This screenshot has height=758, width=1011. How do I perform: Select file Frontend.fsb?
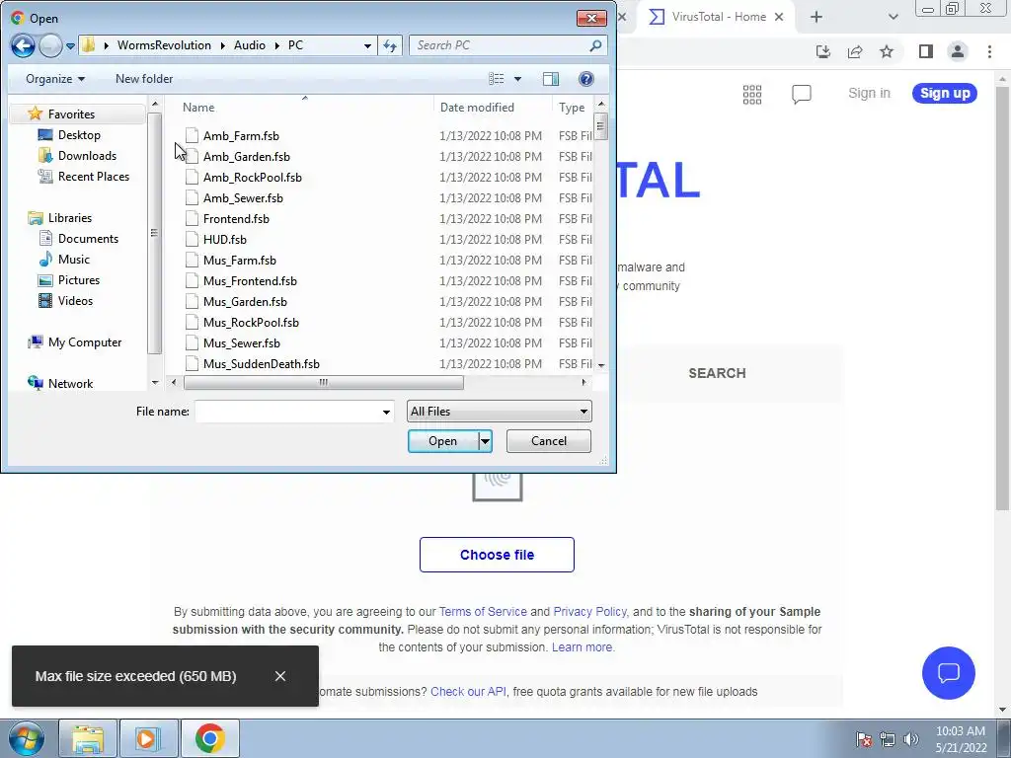(236, 218)
